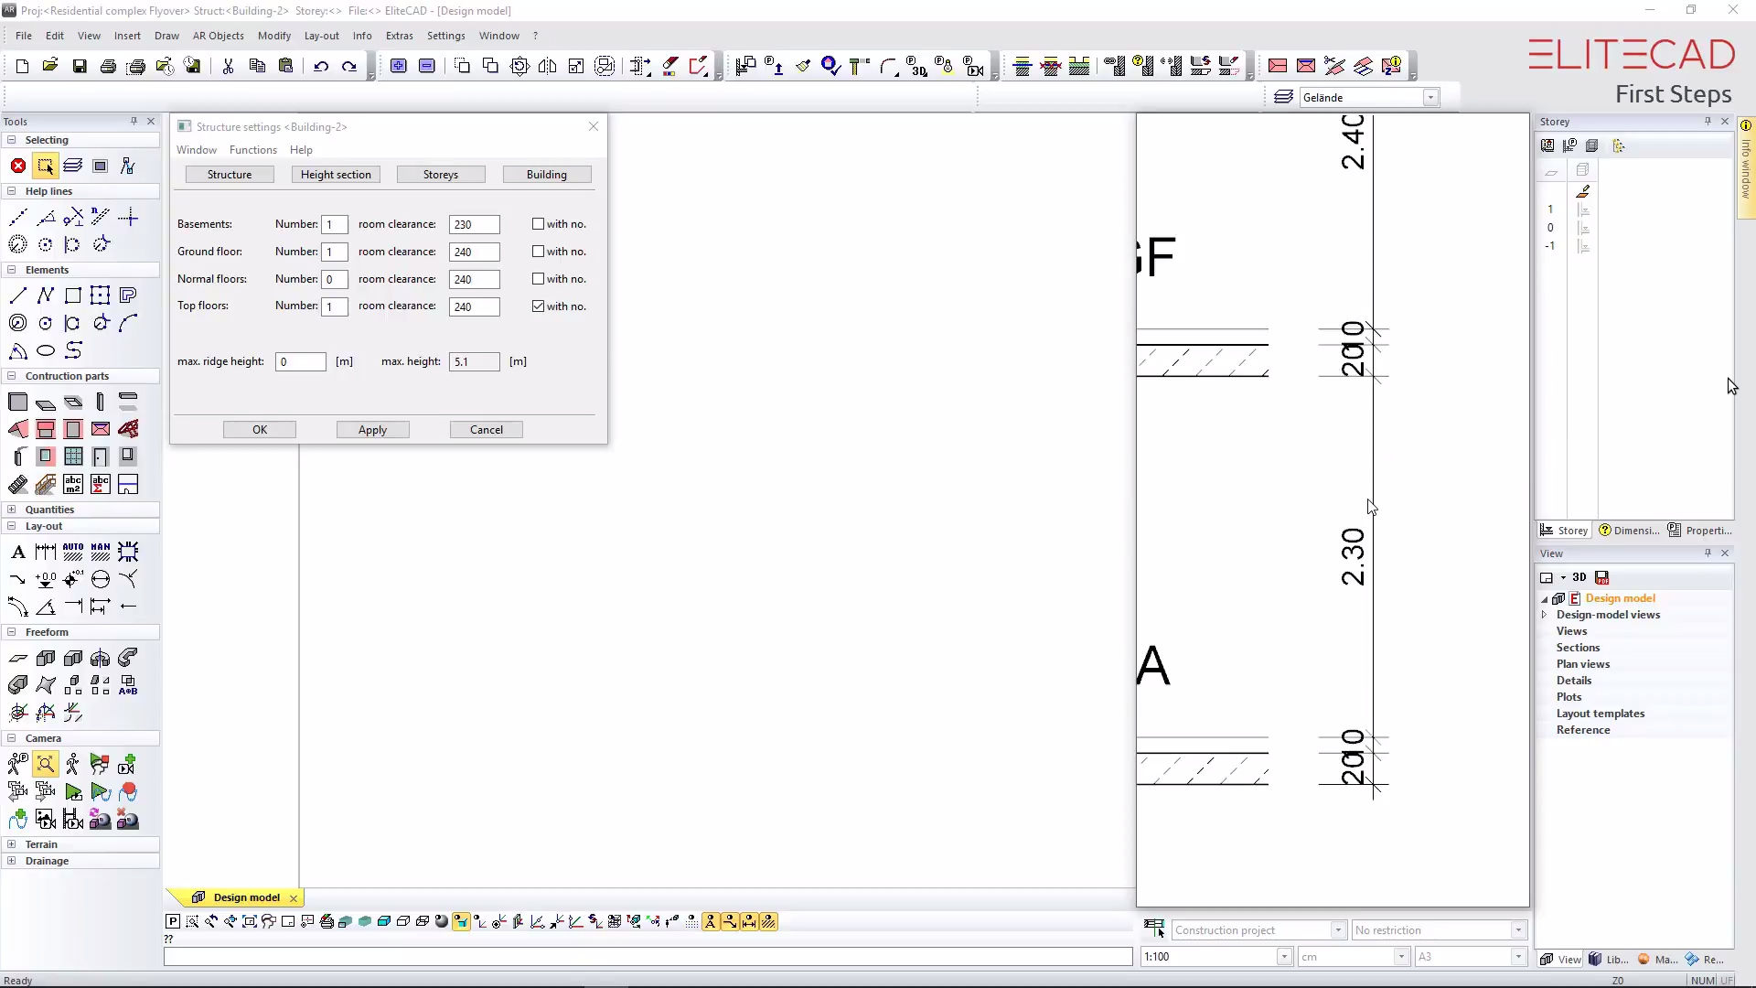Click the save view icon beside 3D
The width and height of the screenshot is (1756, 988).
click(x=1601, y=577)
